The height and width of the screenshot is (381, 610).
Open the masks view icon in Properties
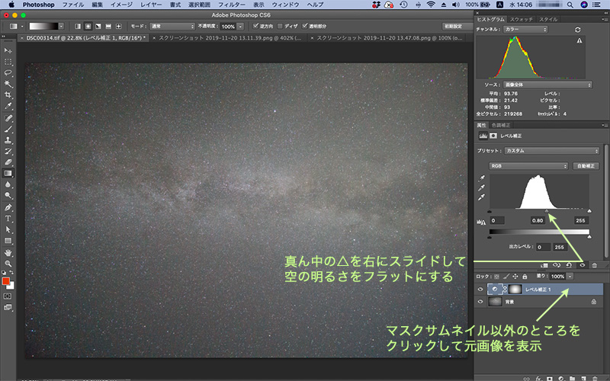(493, 136)
